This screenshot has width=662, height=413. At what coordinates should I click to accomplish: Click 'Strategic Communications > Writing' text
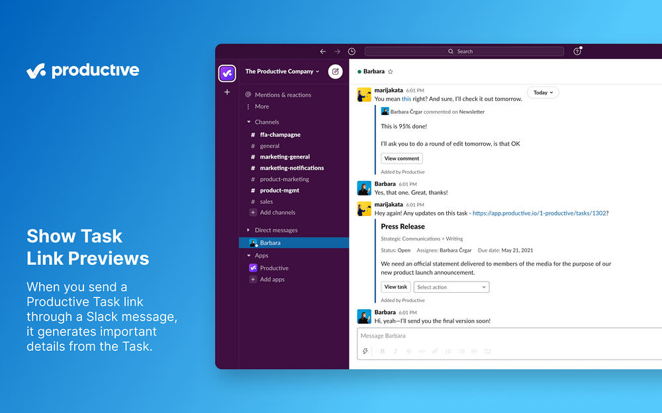click(422, 239)
